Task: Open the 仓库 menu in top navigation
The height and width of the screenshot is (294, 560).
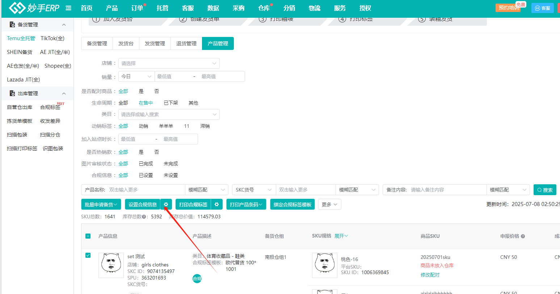Action: tap(264, 8)
